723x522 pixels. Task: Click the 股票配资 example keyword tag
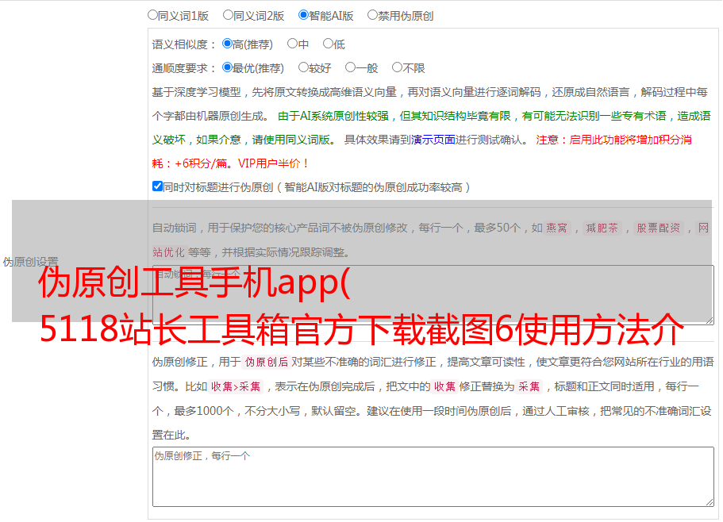click(658, 228)
